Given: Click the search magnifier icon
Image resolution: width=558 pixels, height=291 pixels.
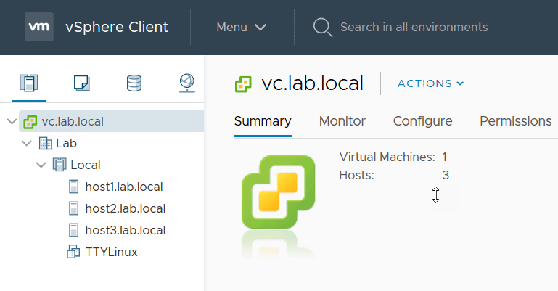Looking at the screenshot, I should coord(323,28).
